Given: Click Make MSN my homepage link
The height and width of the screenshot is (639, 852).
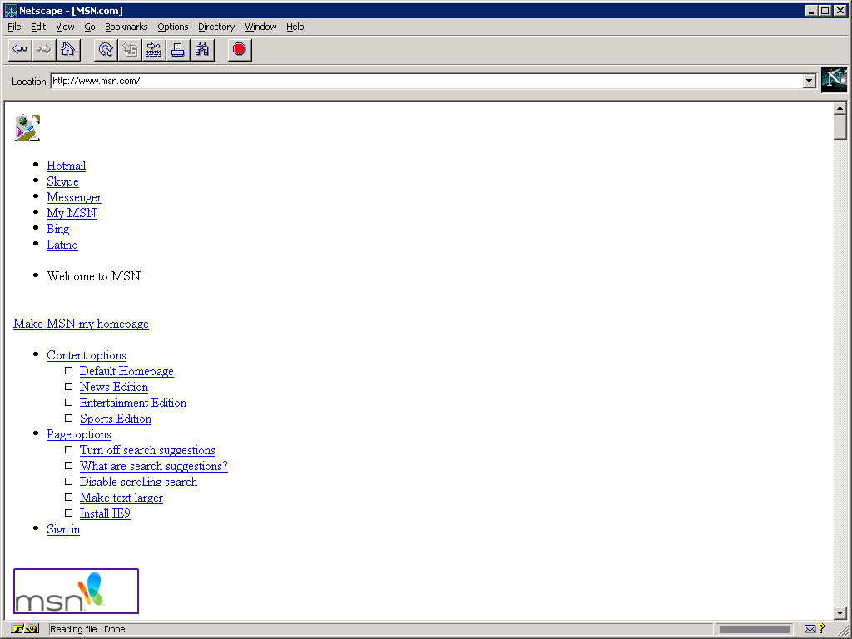Looking at the screenshot, I should 81,324.
